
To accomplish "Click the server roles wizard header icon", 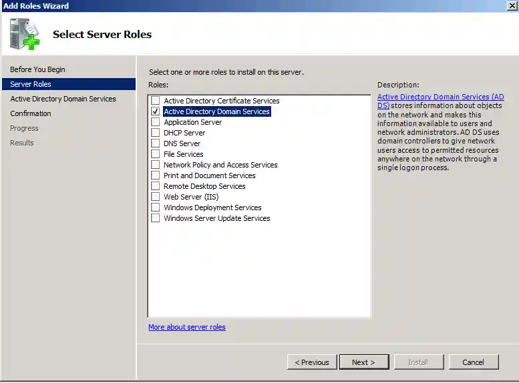I will pos(25,34).
